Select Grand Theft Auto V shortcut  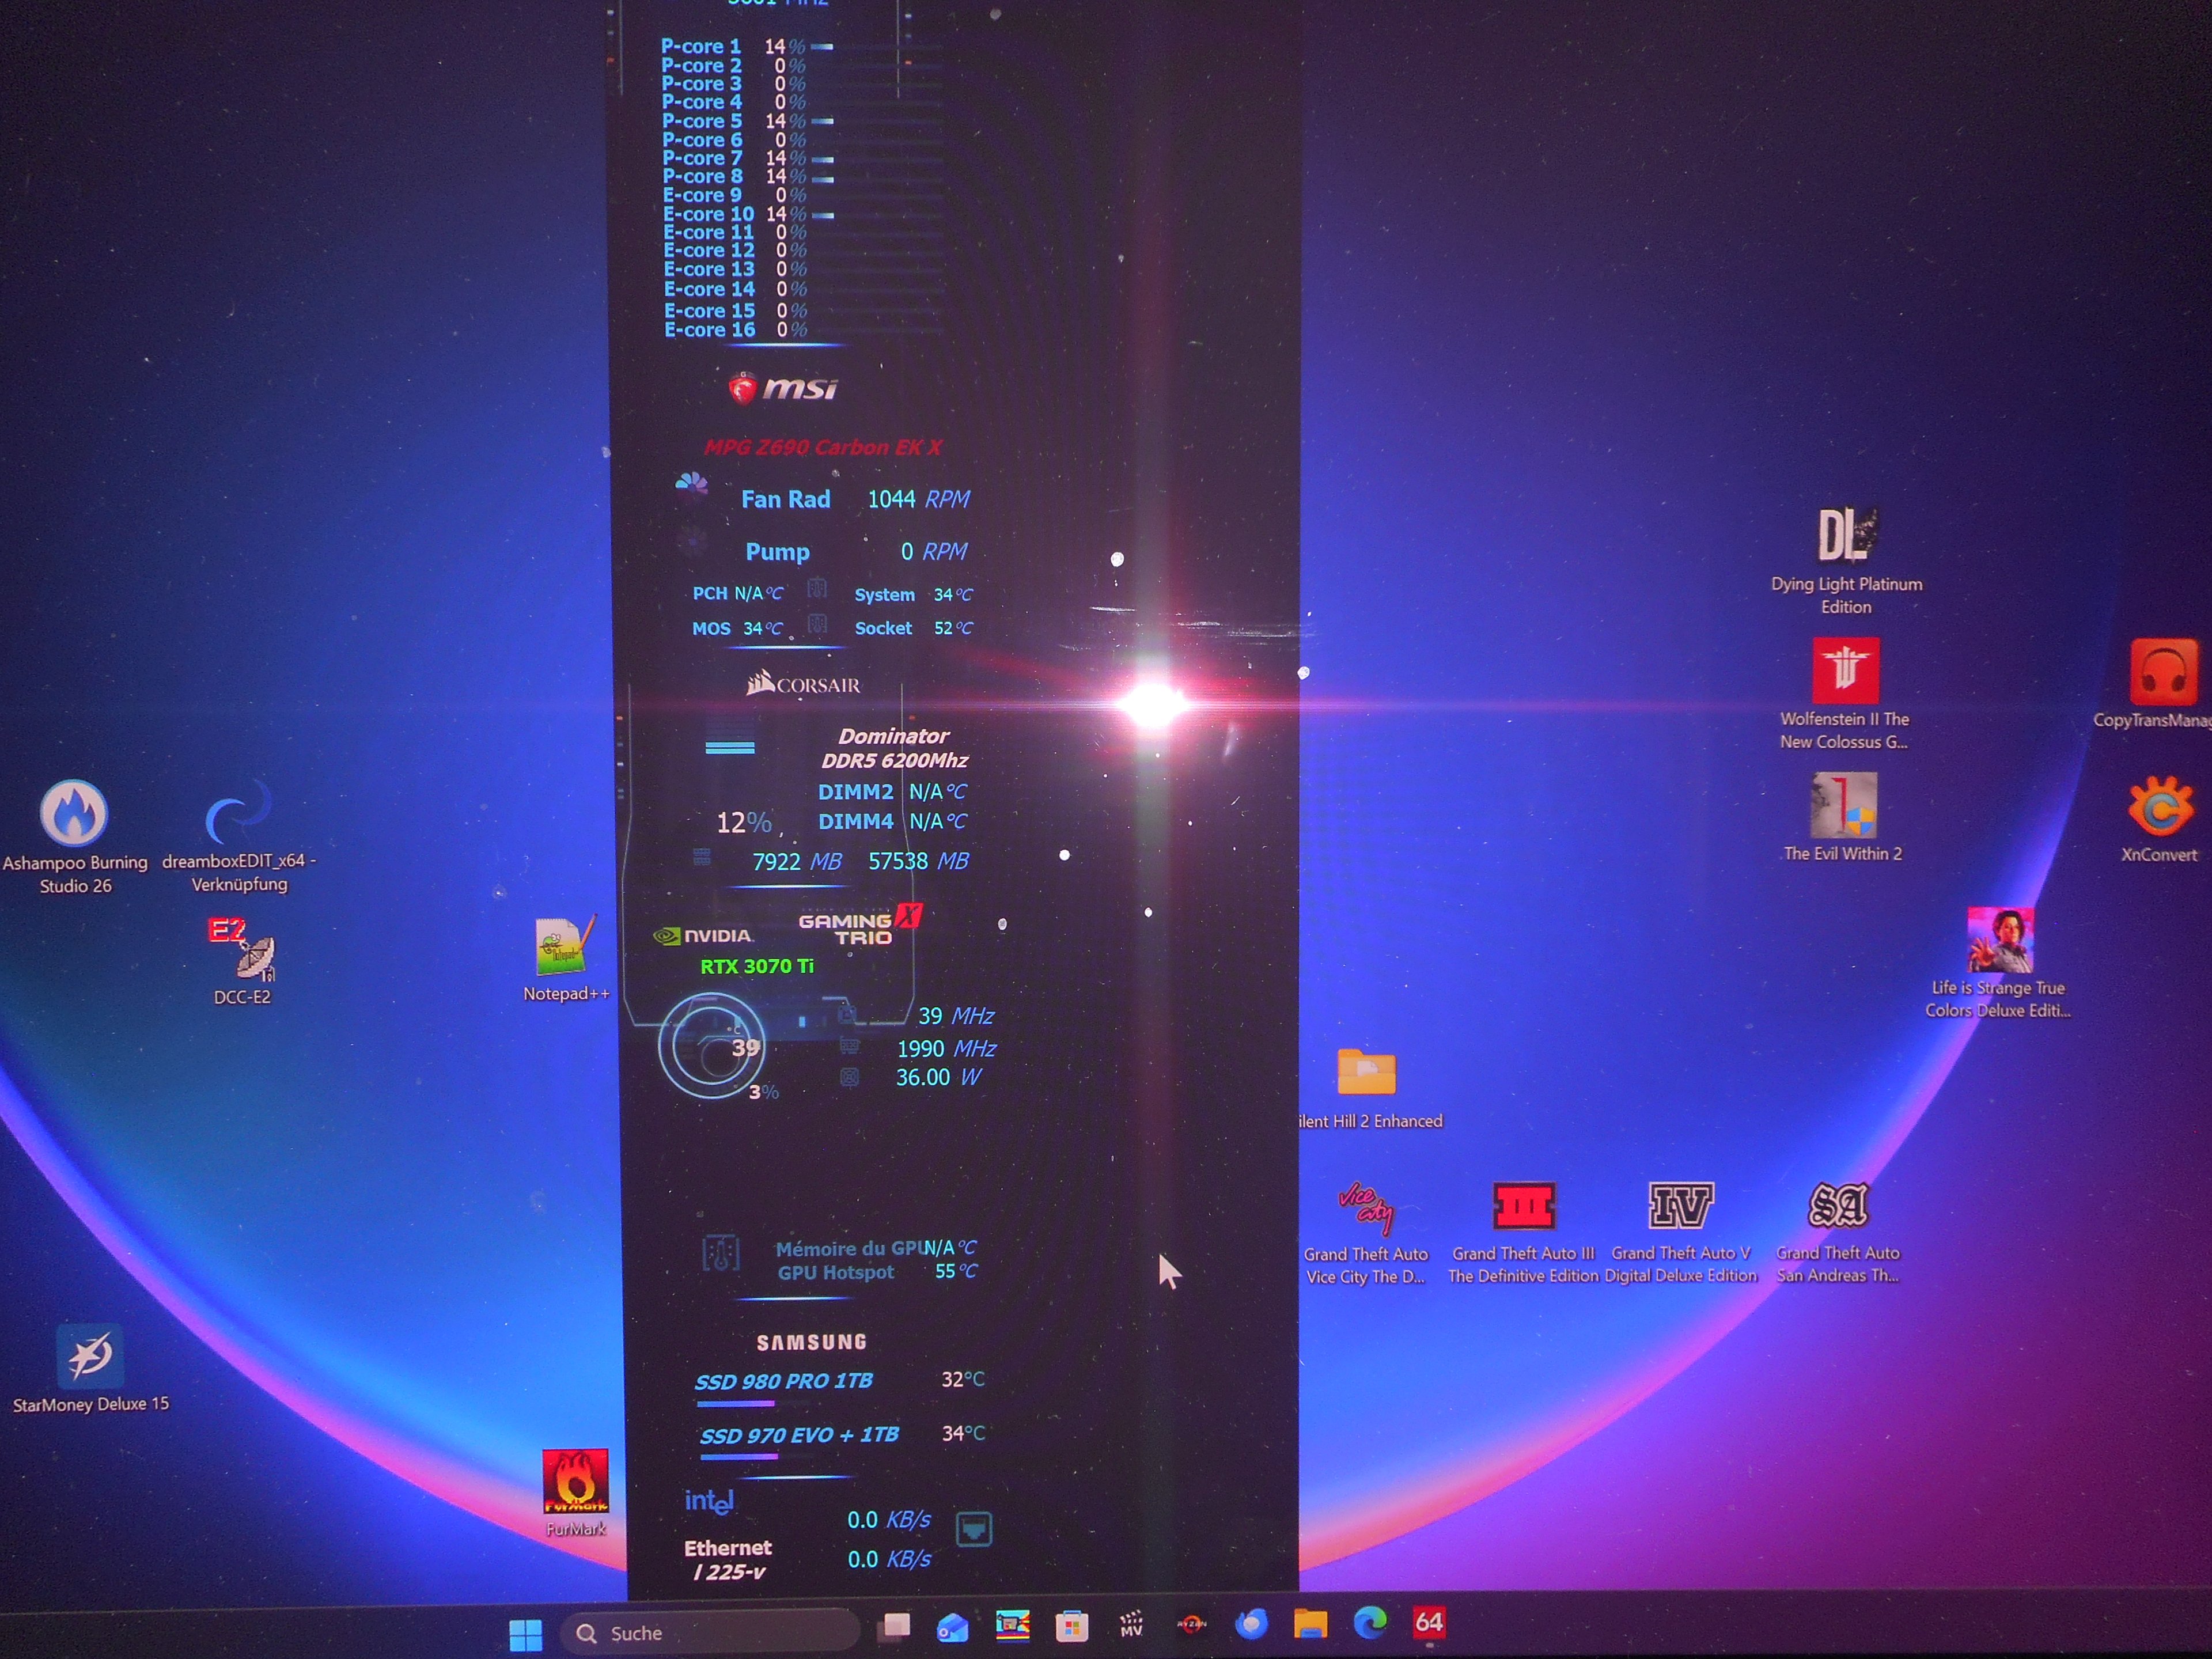pos(1681,1206)
